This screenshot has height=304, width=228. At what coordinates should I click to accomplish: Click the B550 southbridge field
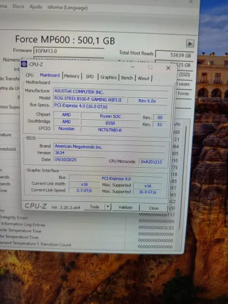110,123
